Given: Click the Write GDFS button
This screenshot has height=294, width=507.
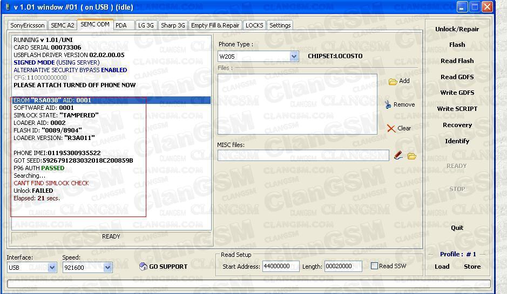Looking at the screenshot, I should click(457, 93).
